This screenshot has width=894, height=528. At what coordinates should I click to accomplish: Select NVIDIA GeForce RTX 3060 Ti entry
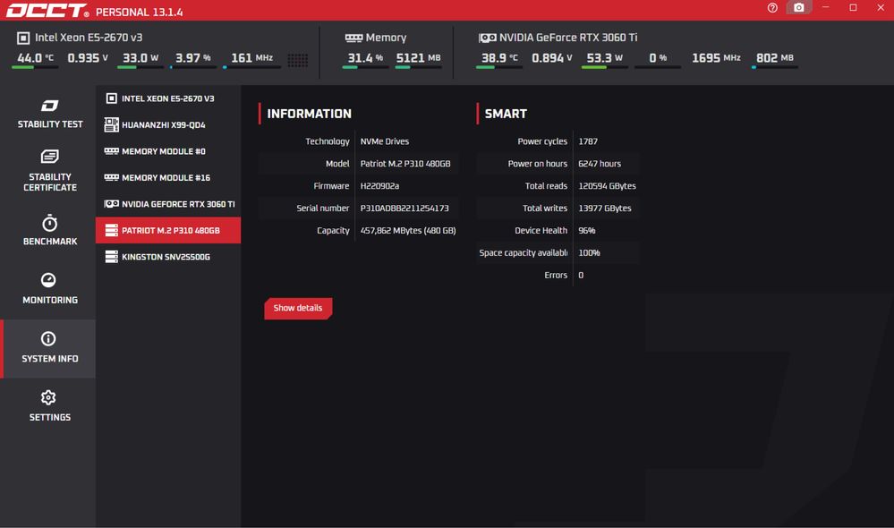pyautogui.click(x=168, y=203)
